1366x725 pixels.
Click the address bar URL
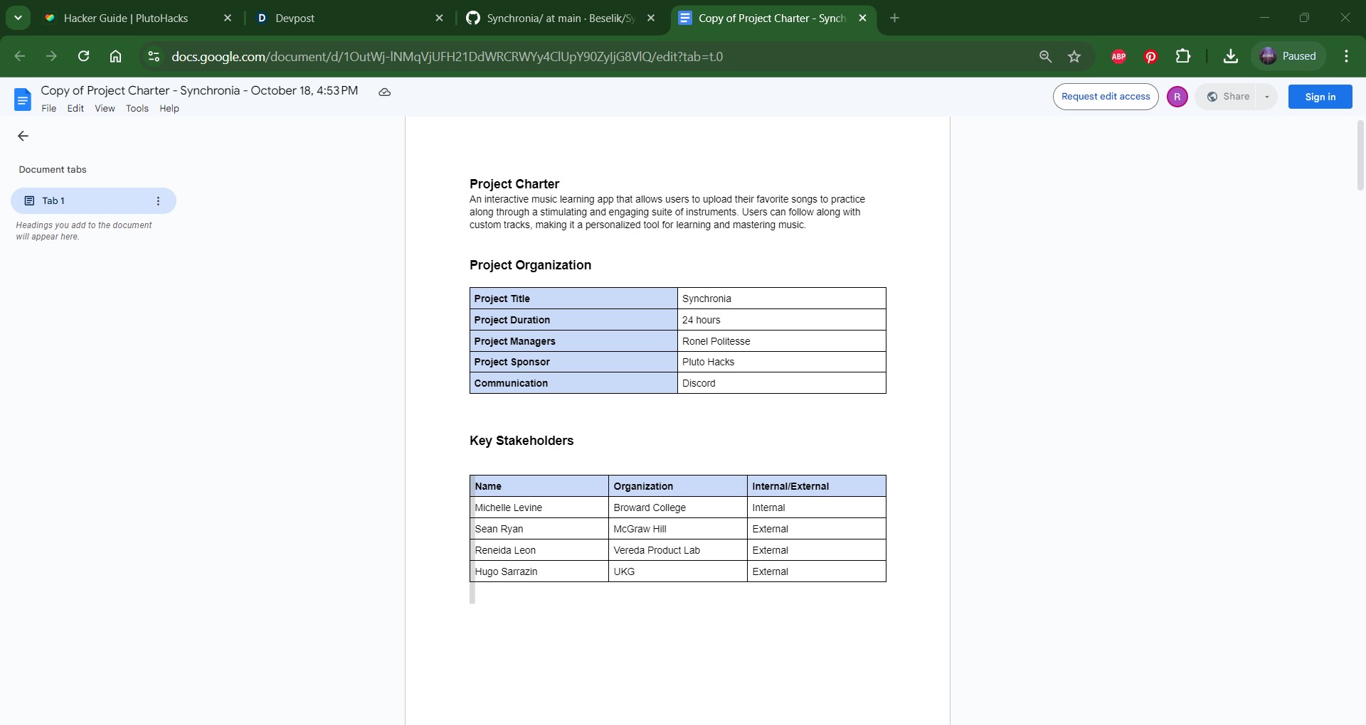coord(447,56)
